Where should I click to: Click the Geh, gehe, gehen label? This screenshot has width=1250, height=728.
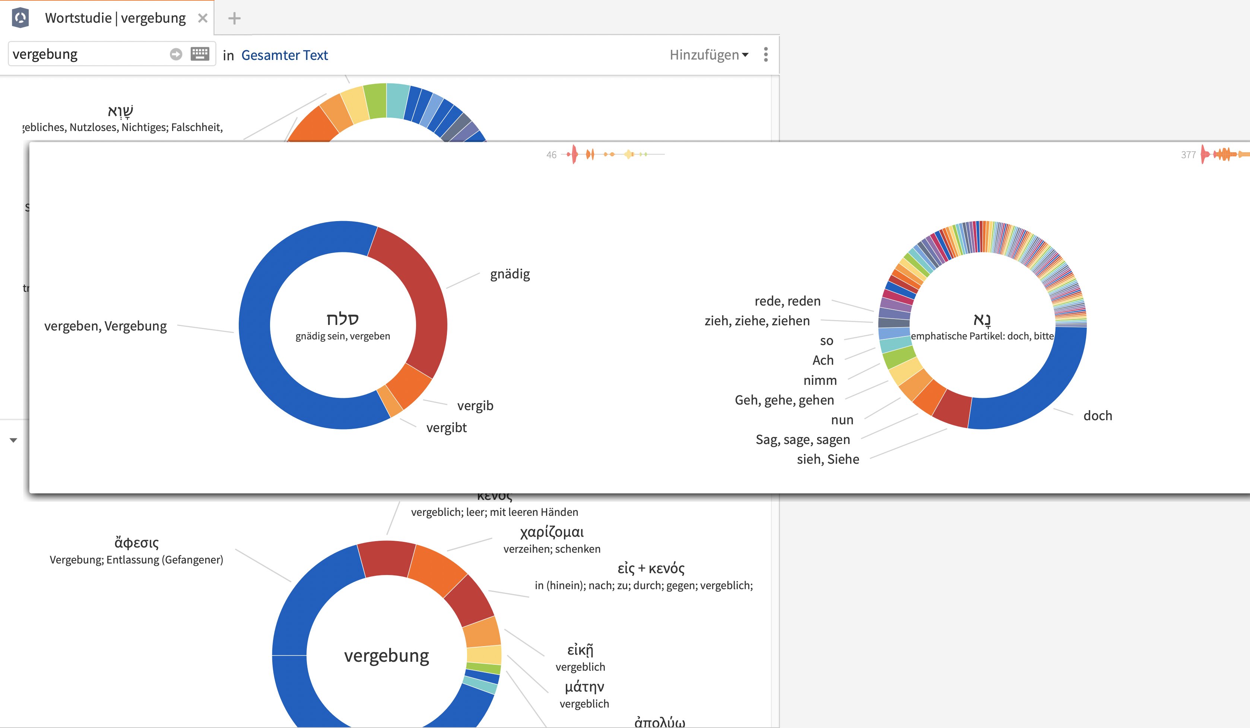click(x=784, y=400)
